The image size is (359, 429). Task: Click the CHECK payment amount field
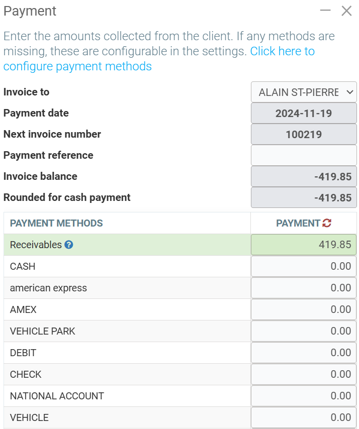click(304, 374)
